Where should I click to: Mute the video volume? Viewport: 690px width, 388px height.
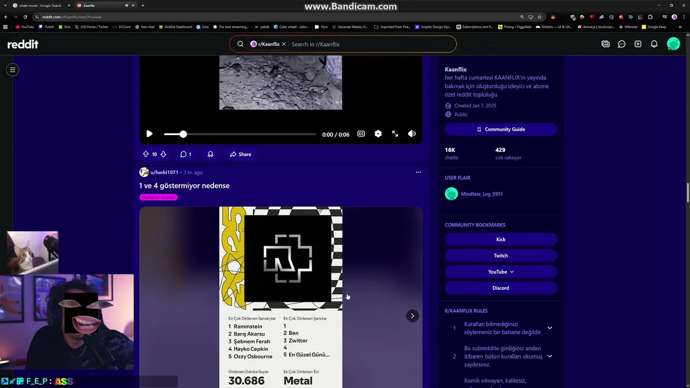pyautogui.click(x=412, y=134)
